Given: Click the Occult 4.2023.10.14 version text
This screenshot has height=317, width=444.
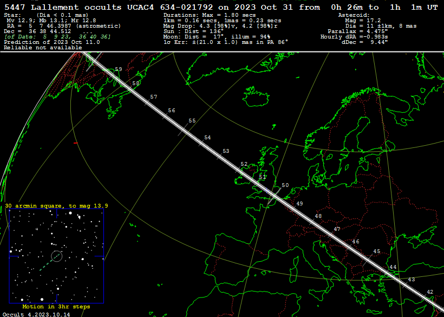Looking at the screenshot, I should 36,314.
